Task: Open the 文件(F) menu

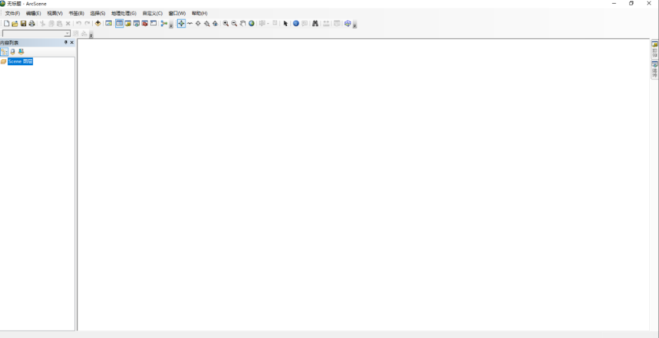Action: coord(12,13)
